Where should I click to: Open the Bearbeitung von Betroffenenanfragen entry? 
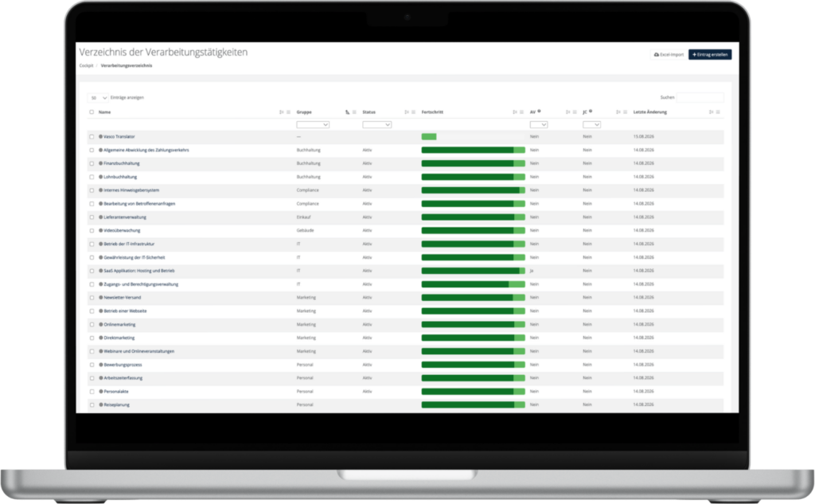[139, 204]
